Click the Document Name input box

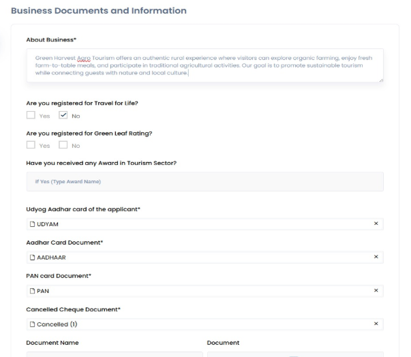(115, 354)
